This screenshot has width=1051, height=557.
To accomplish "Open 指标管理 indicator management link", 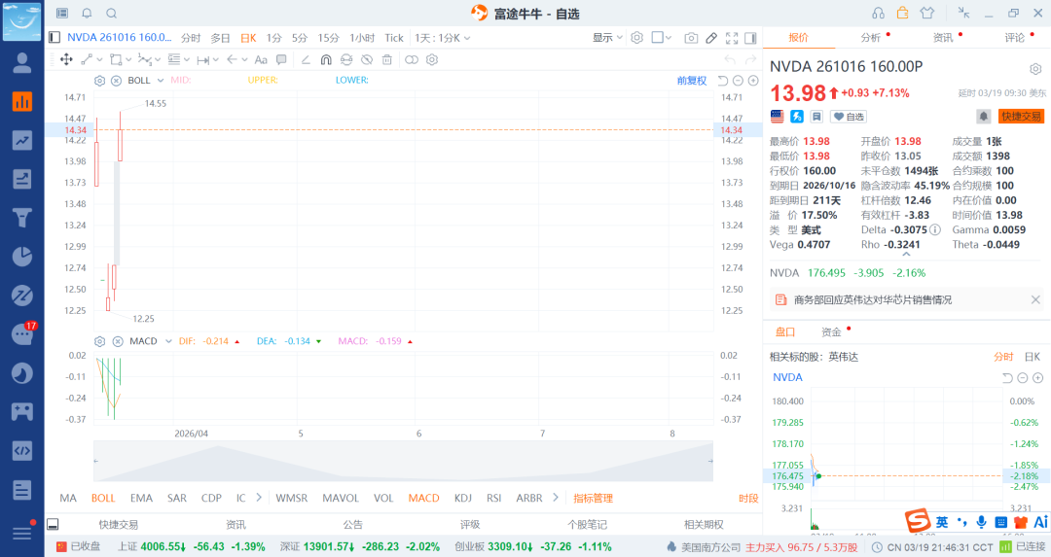I will pos(593,498).
